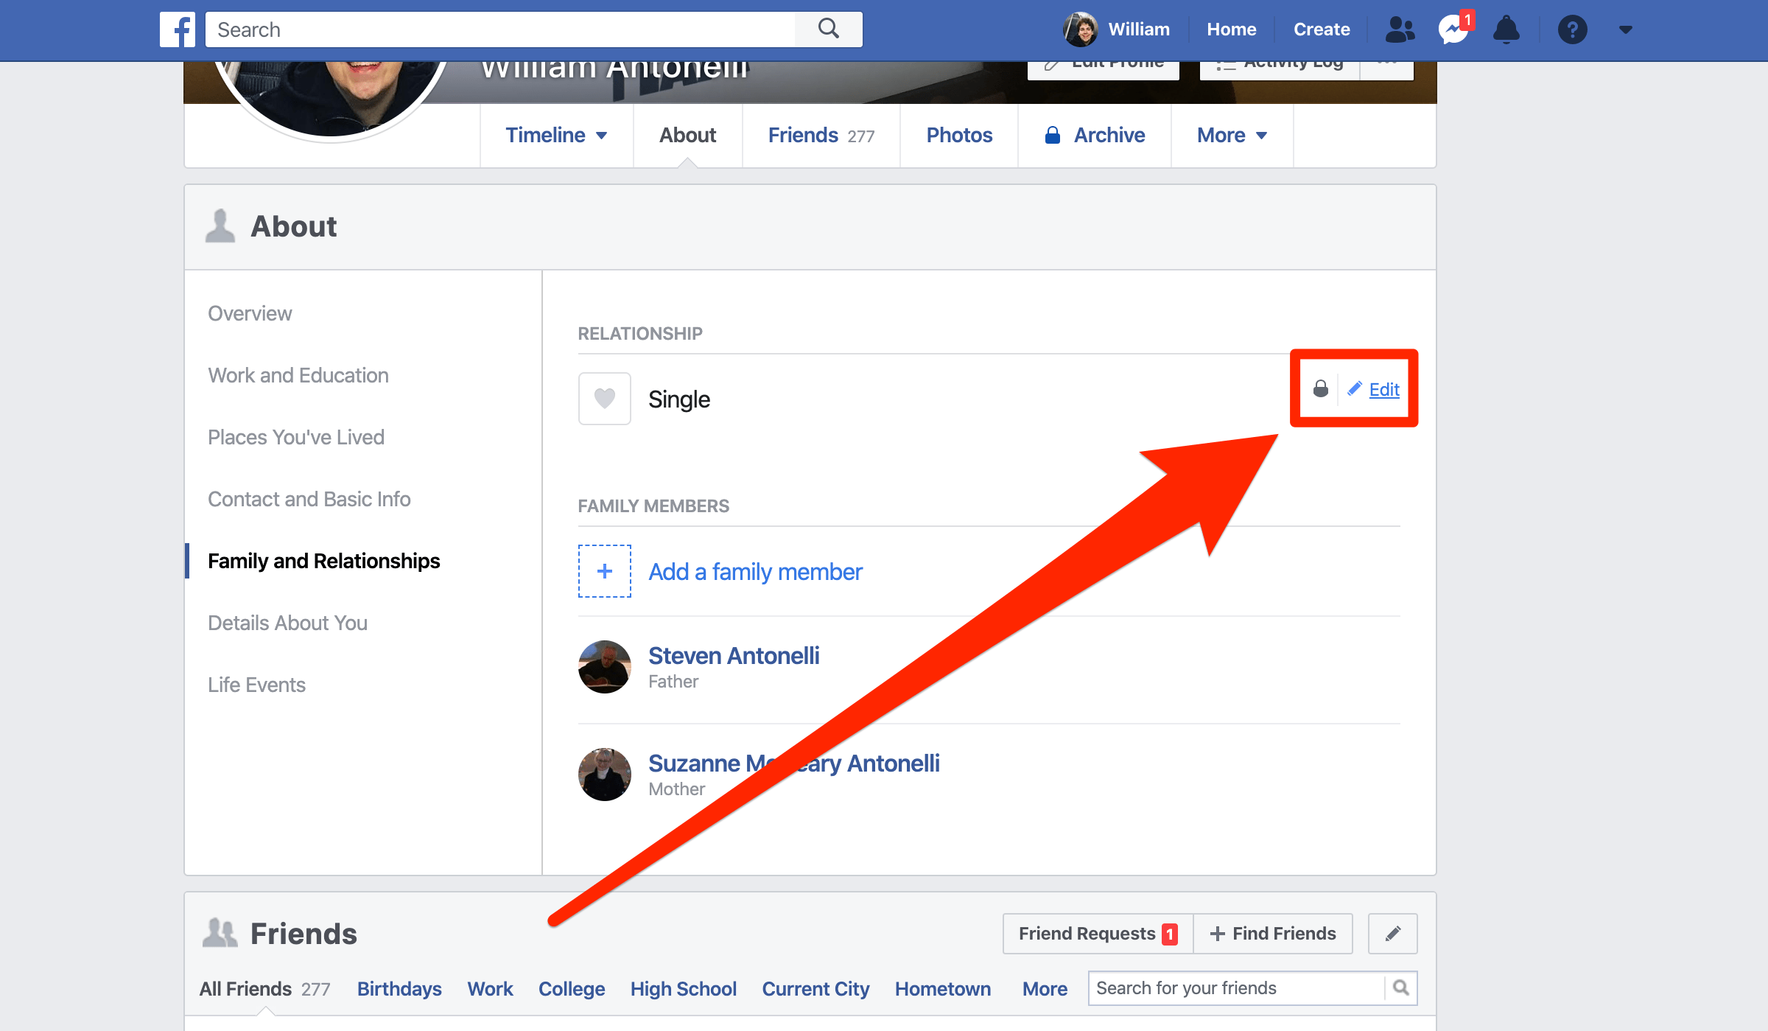Open the Messenger icon with notification
The height and width of the screenshot is (1031, 1768).
(1453, 29)
